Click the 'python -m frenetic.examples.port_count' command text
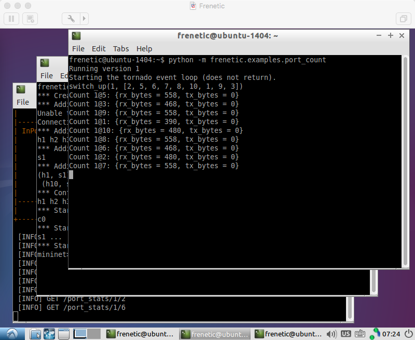 [x=247, y=60]
